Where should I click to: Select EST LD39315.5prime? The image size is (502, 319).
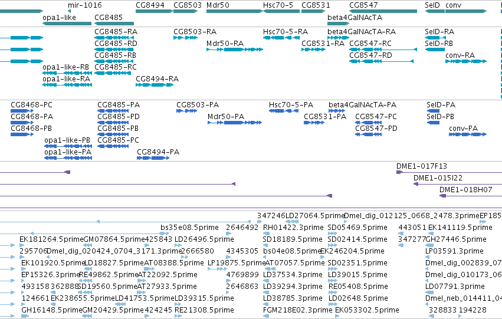coord(204,298)
